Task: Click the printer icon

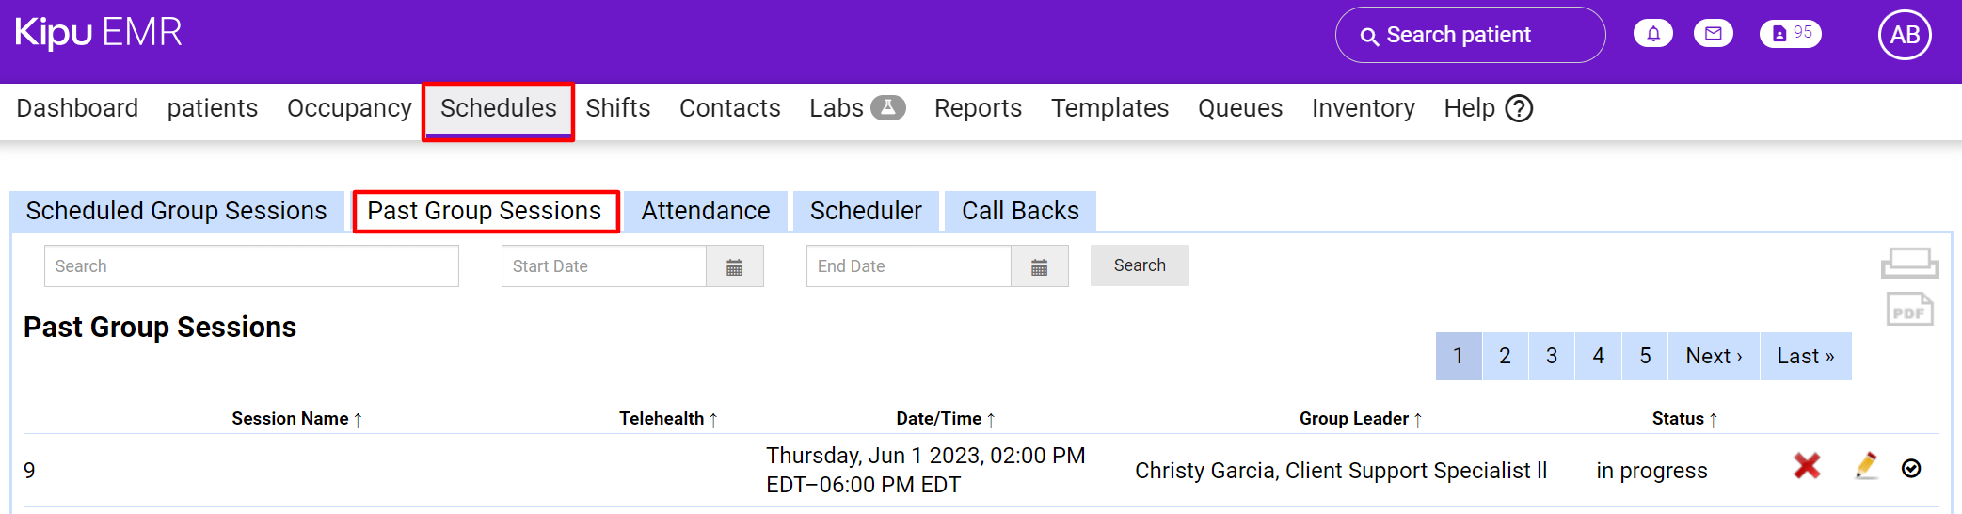Action: point(1909,263)
